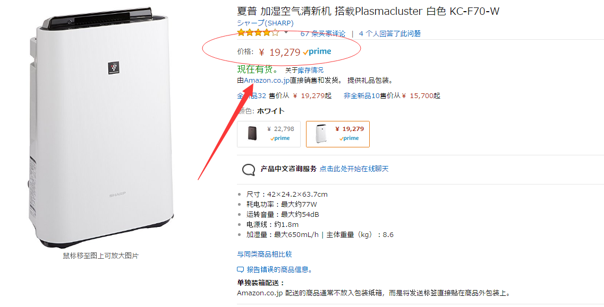Click the chat bubble icon
The width and height of the screenshot is (604, 307).
(249, 169)
